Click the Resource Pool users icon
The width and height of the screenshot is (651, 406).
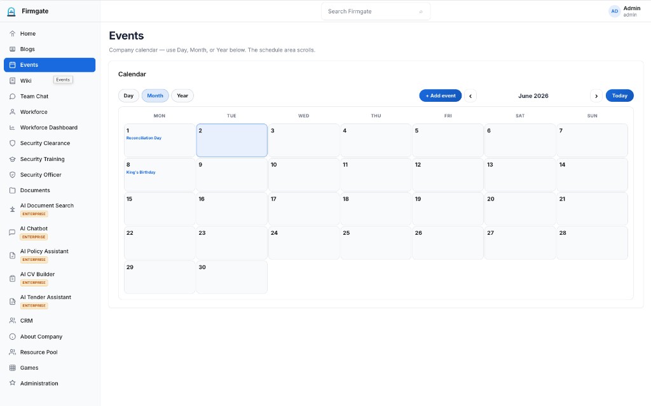click(13, 352)
